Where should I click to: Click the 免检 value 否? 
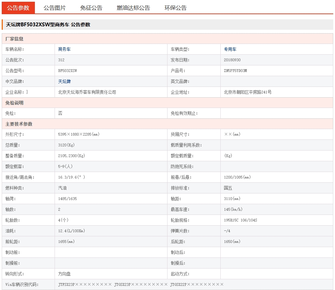[60, 113]
